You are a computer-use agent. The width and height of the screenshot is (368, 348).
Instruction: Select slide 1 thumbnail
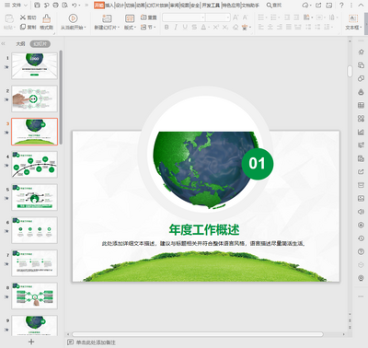click(x=34, y=65)
